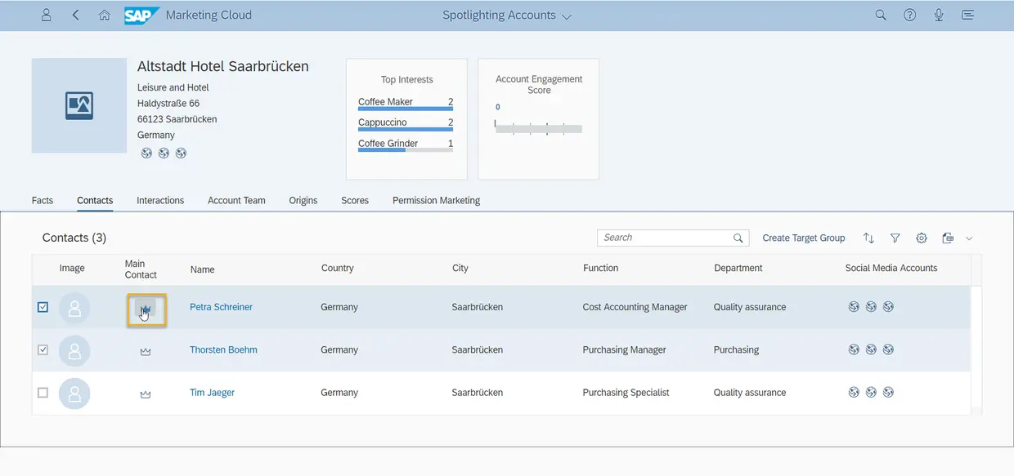Set Petra Schreiner as main contact
1014x476 pixels.
146,309
